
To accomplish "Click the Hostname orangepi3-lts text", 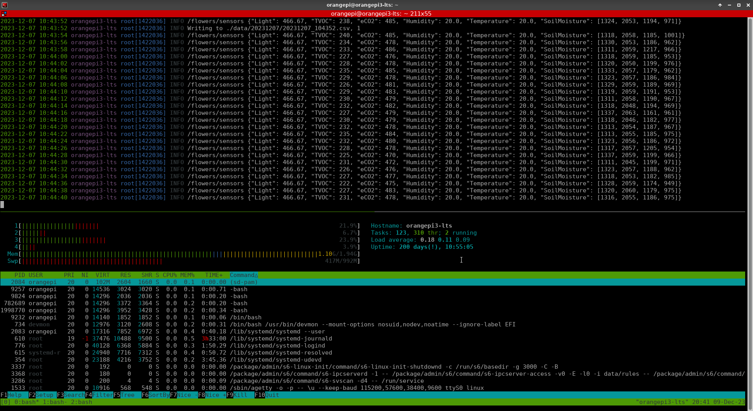I will [411, 226].
